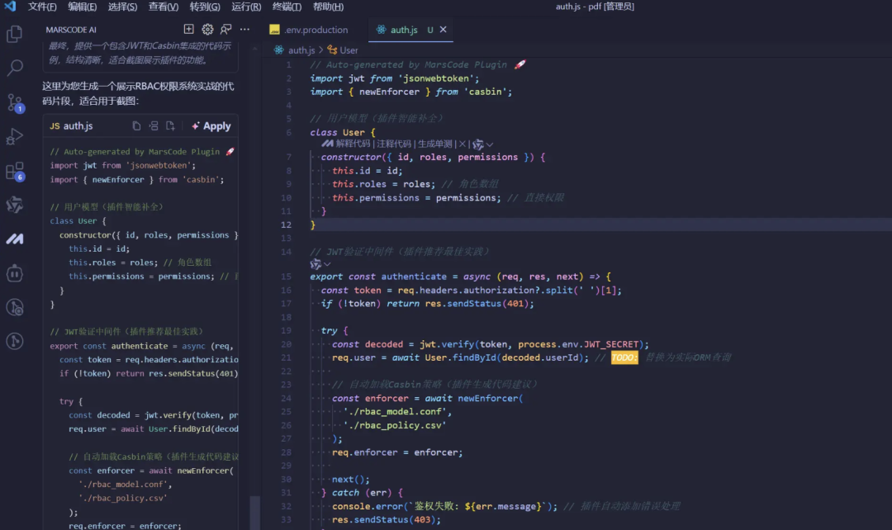Apply the generated auth.js code
This screenshot has width=892, height=530.
(x=211, y=126)
